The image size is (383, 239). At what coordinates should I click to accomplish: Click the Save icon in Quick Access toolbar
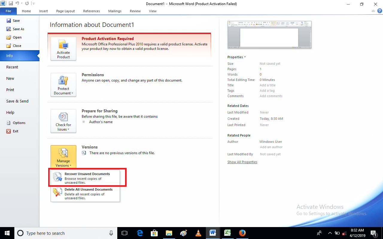pyautogui.click(x=10, y=3)
